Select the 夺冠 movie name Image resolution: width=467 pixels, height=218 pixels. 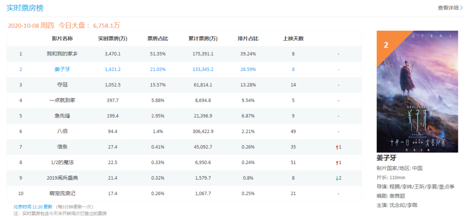pos(62,85)
